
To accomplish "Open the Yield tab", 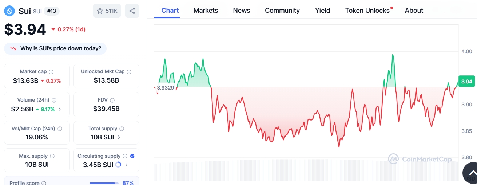I will [x=322, y=11].
